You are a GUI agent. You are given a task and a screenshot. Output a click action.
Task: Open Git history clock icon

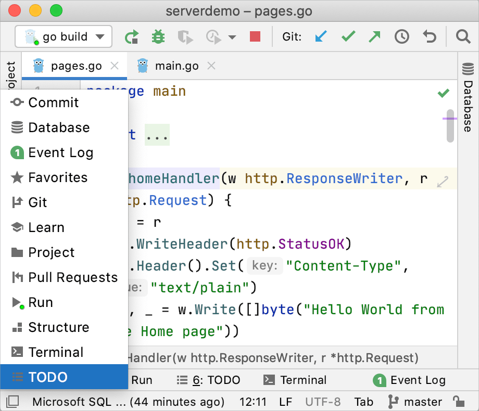pos(401,37)
